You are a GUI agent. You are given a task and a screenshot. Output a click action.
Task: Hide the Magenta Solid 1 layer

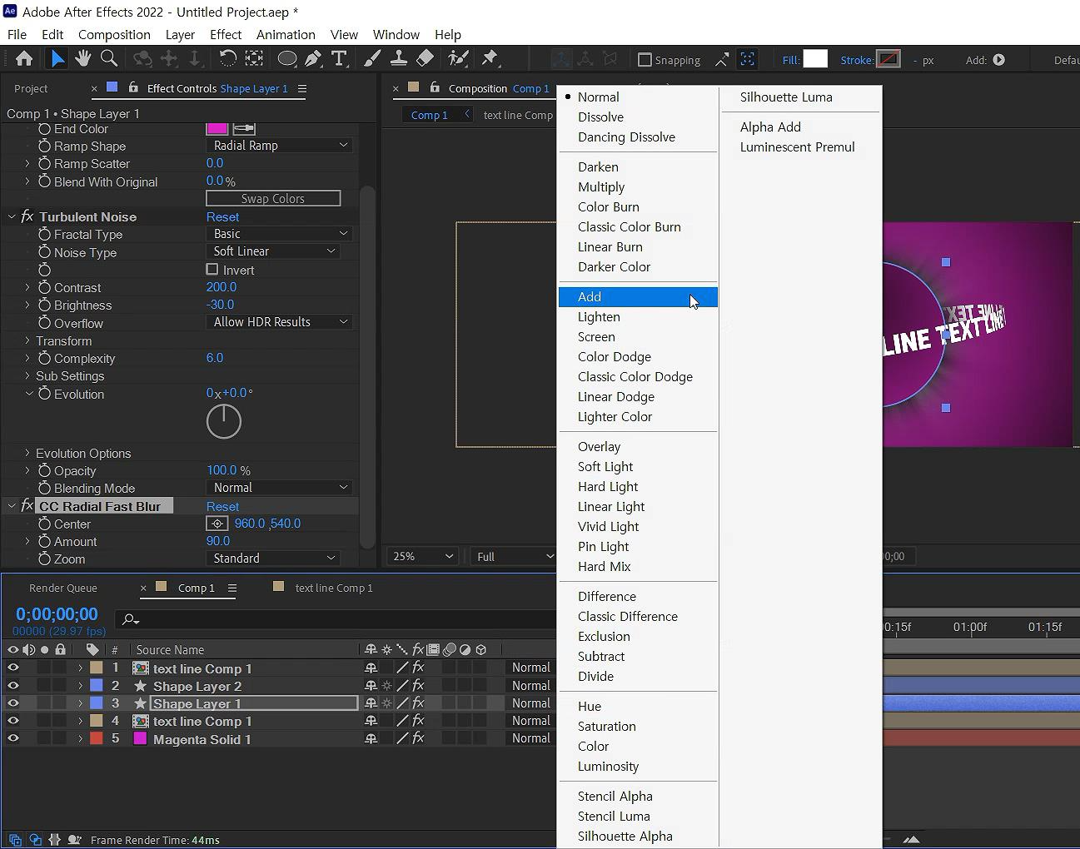tap(12, 738)
